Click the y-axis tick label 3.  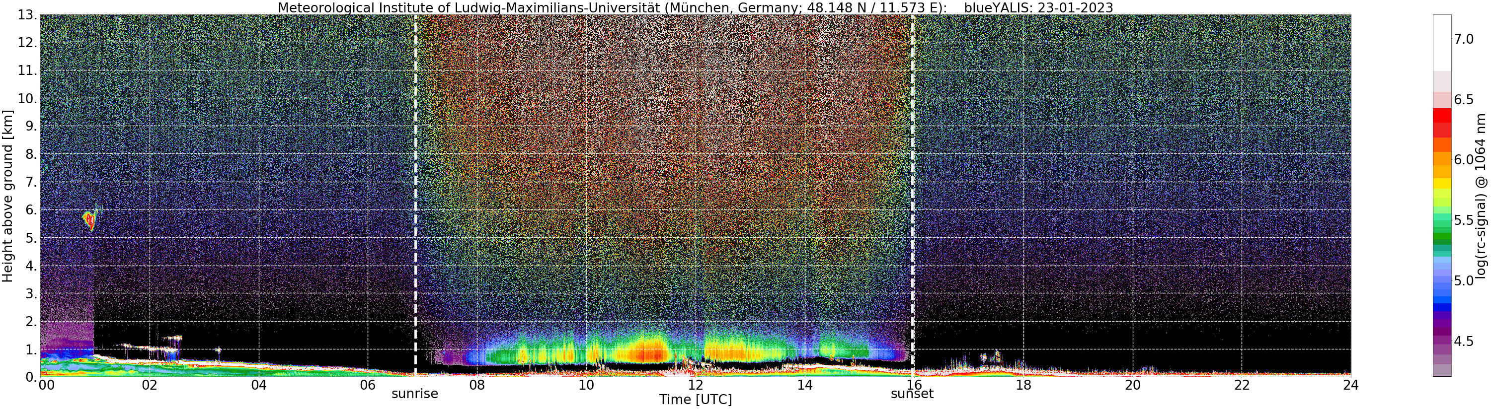pos(32,293)
